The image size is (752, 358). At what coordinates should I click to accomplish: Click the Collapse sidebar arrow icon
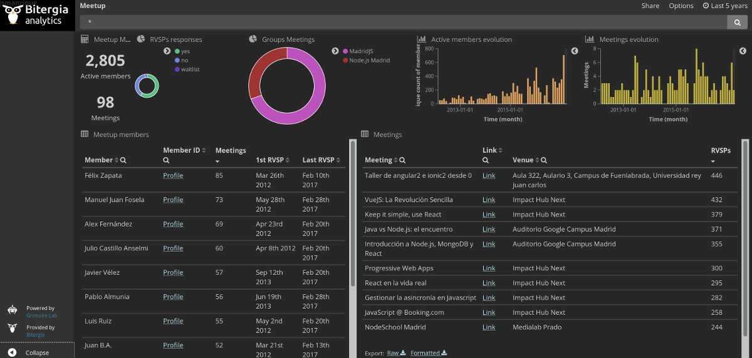(13, 352)
